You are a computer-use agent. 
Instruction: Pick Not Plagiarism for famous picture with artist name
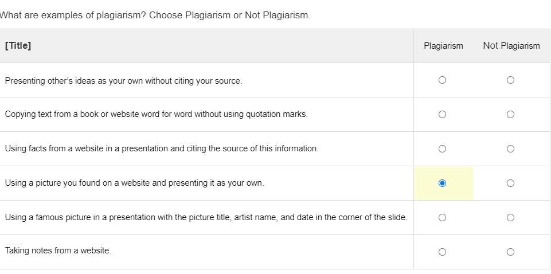coord(510,218)
